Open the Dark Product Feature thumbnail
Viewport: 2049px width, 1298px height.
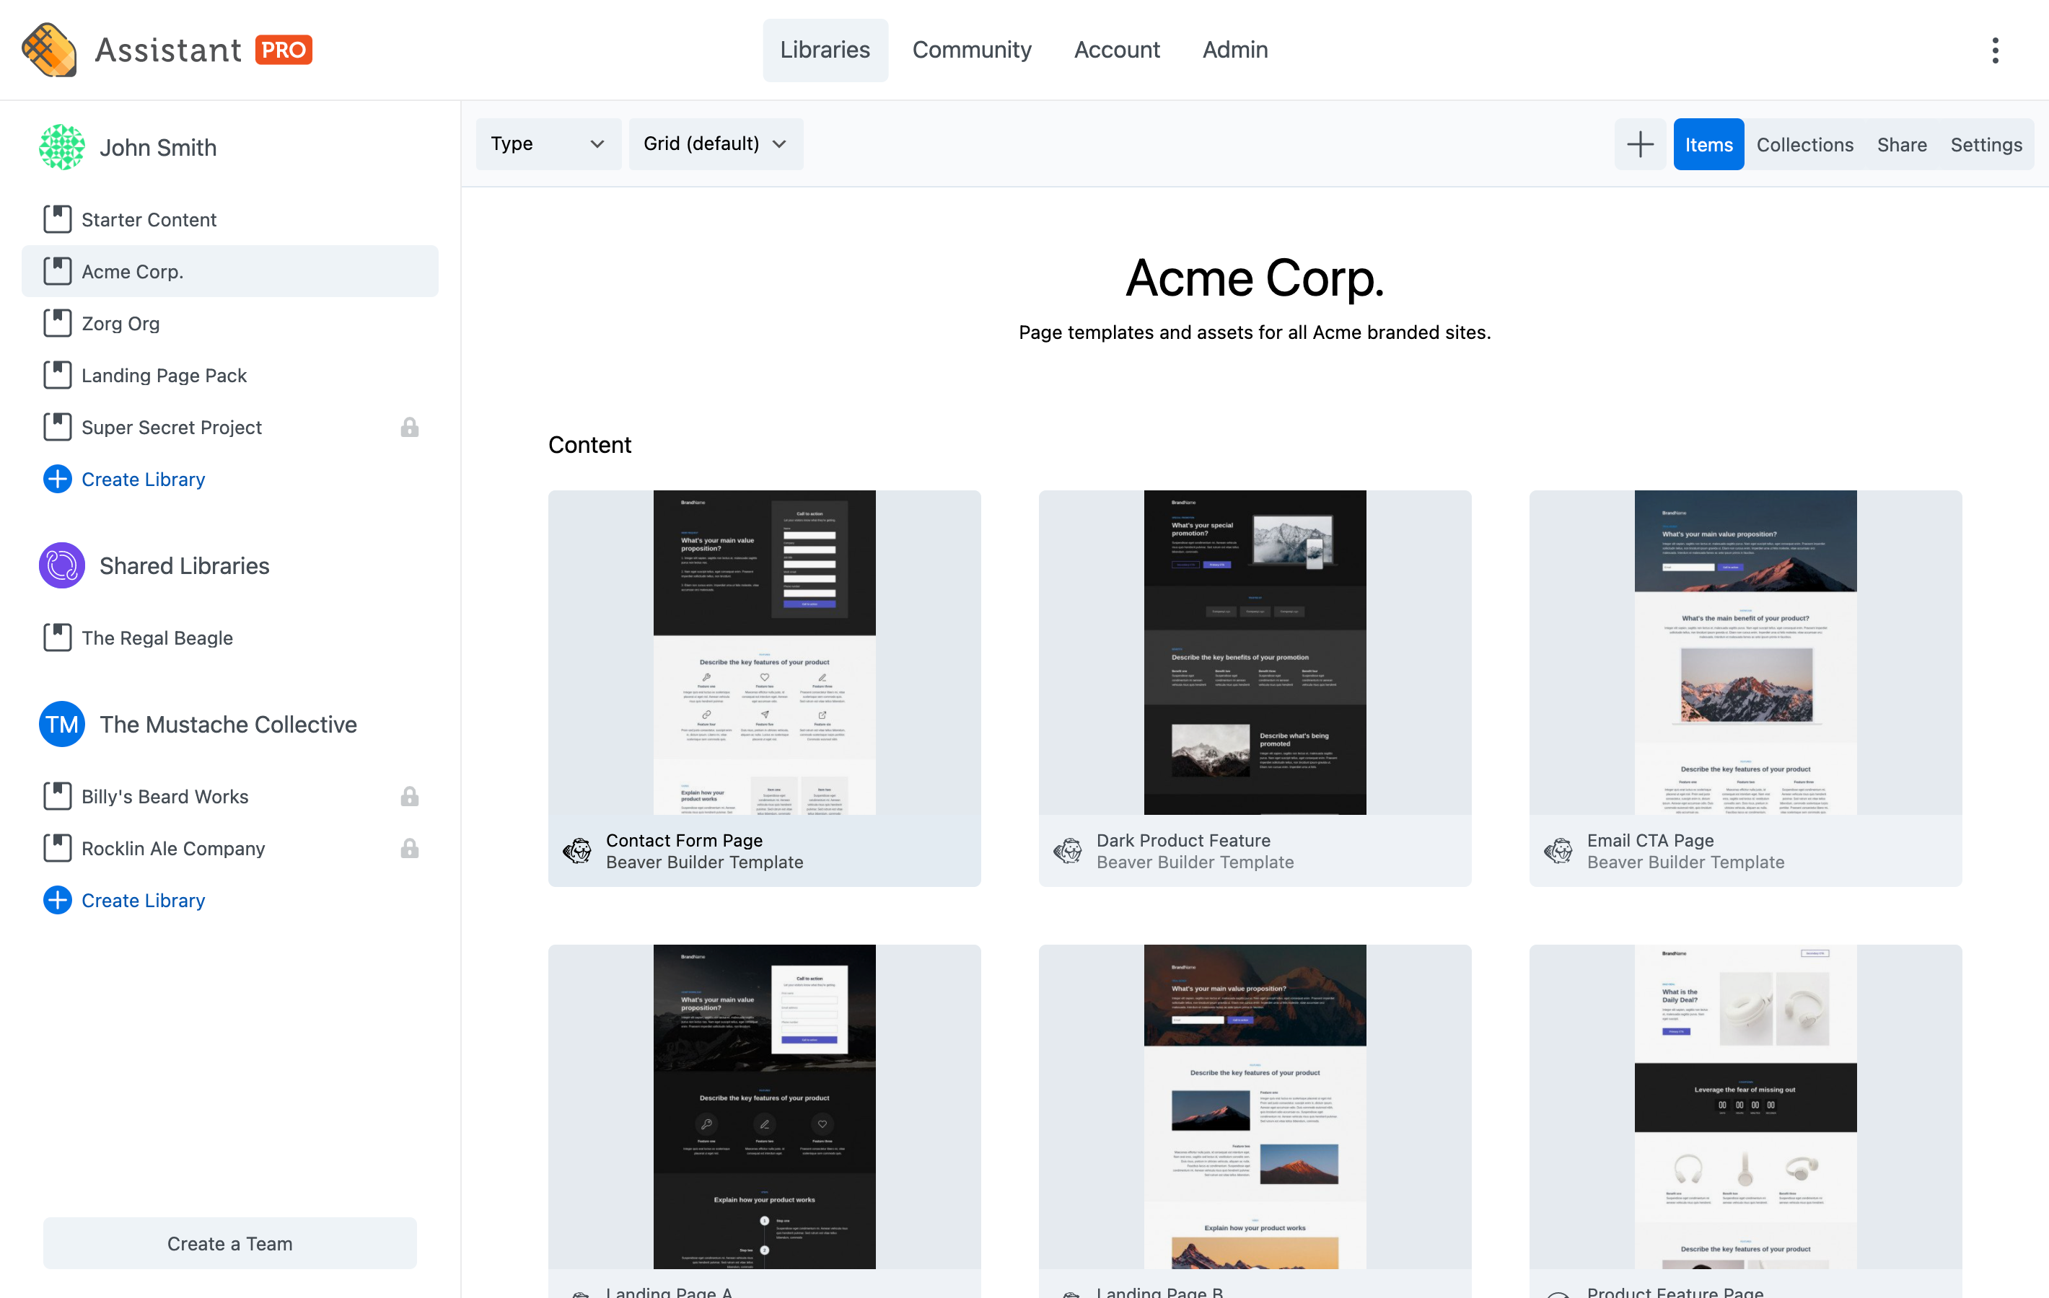click(1254, 652)
